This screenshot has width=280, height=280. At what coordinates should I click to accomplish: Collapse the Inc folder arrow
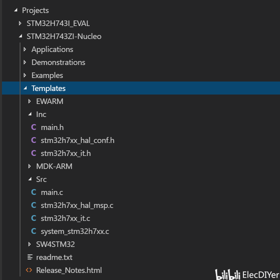[30, 115]
